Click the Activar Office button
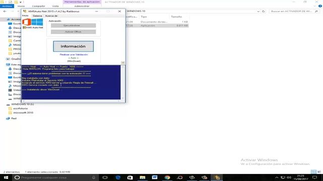Image resolution: width=323 pixels, height=181 pixels. (73, 32)
